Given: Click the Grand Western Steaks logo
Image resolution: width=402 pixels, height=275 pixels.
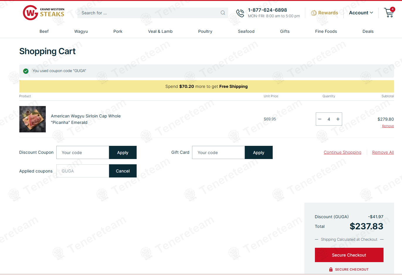Looking at the screenshot, I should click(43, 13).
